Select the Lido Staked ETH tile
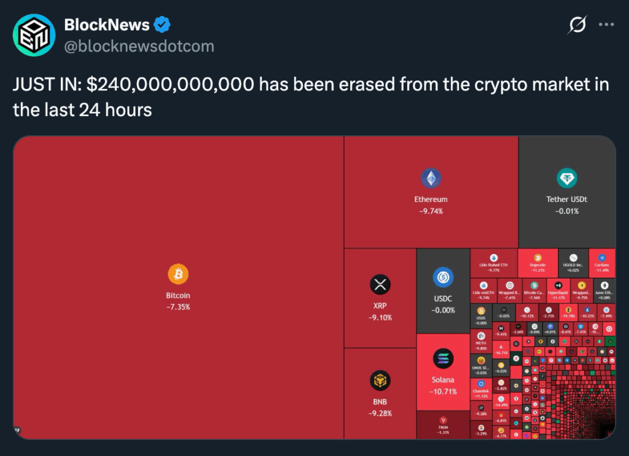Viewport: 629px width, 456px height. point(493,262)
